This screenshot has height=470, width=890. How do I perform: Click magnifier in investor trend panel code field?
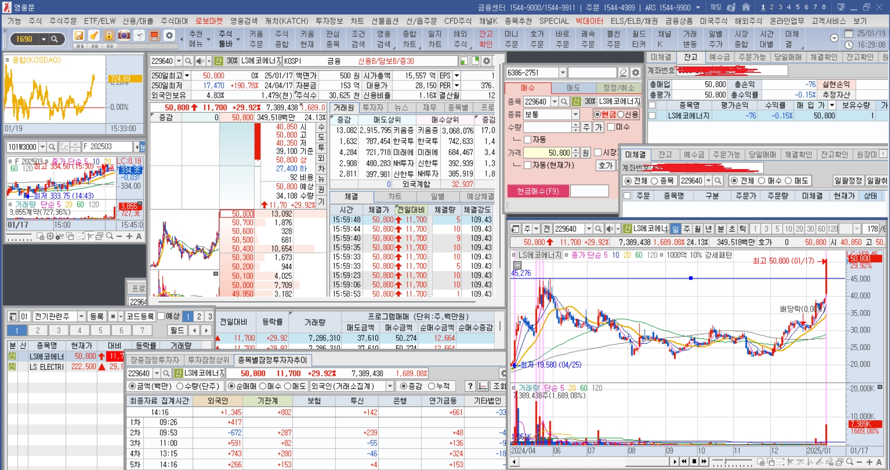pyautogui.click(x=166, y=373)
